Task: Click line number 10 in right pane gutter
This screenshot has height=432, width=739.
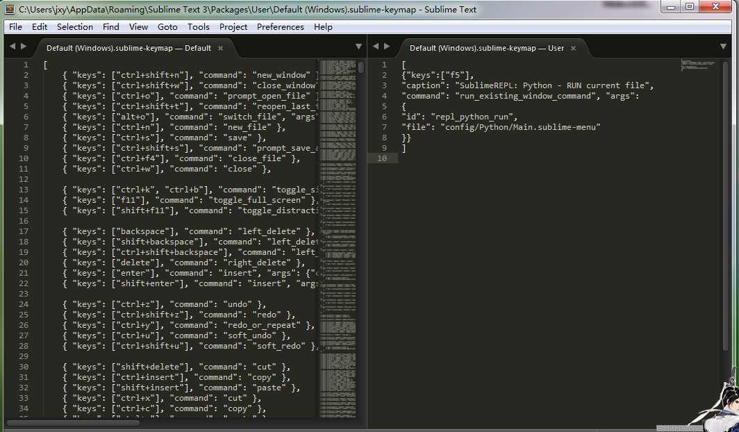Action: (382, 158)
